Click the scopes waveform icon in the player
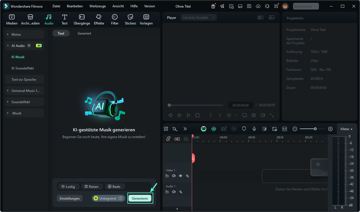Viewport: 360px width, 212px height. [x=272, y=17]
